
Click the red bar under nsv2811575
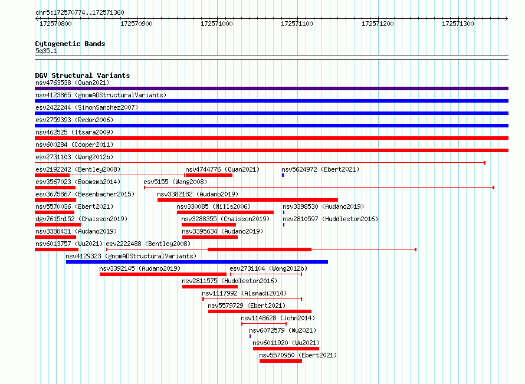click(x=210, y=287)
